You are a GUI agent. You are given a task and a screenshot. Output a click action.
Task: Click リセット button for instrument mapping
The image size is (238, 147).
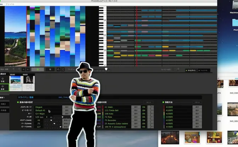[149, 102]
